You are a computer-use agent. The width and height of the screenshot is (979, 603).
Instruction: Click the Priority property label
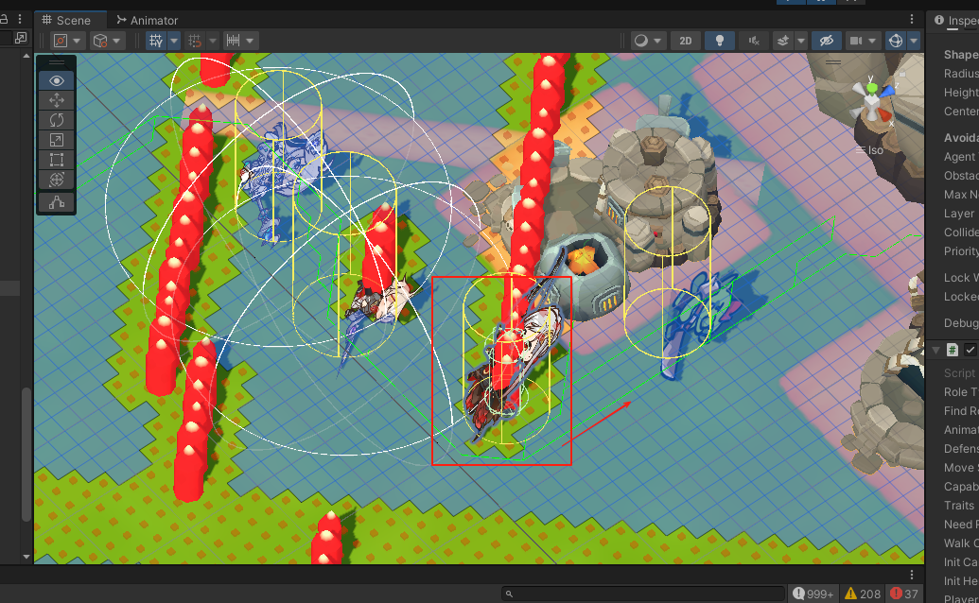click(961, 250)
